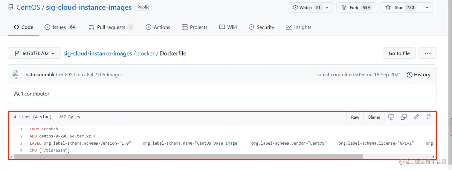This screenshot has height=170, width=452.
Task: Delete this file with trash icon
Action: click(x=428, y=117)
